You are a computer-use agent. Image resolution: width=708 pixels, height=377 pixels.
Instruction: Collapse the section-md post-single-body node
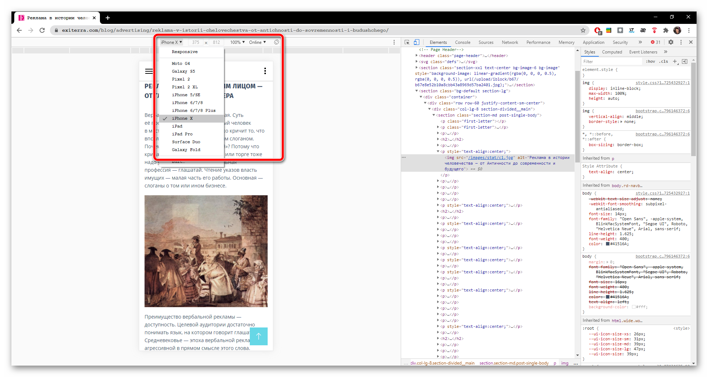pyautogui.click(x=434, y=115)
